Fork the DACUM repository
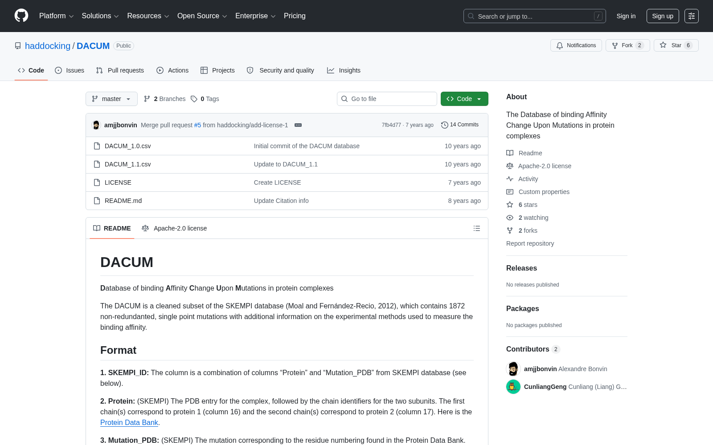The image size is (713, 445). [627, 45]
